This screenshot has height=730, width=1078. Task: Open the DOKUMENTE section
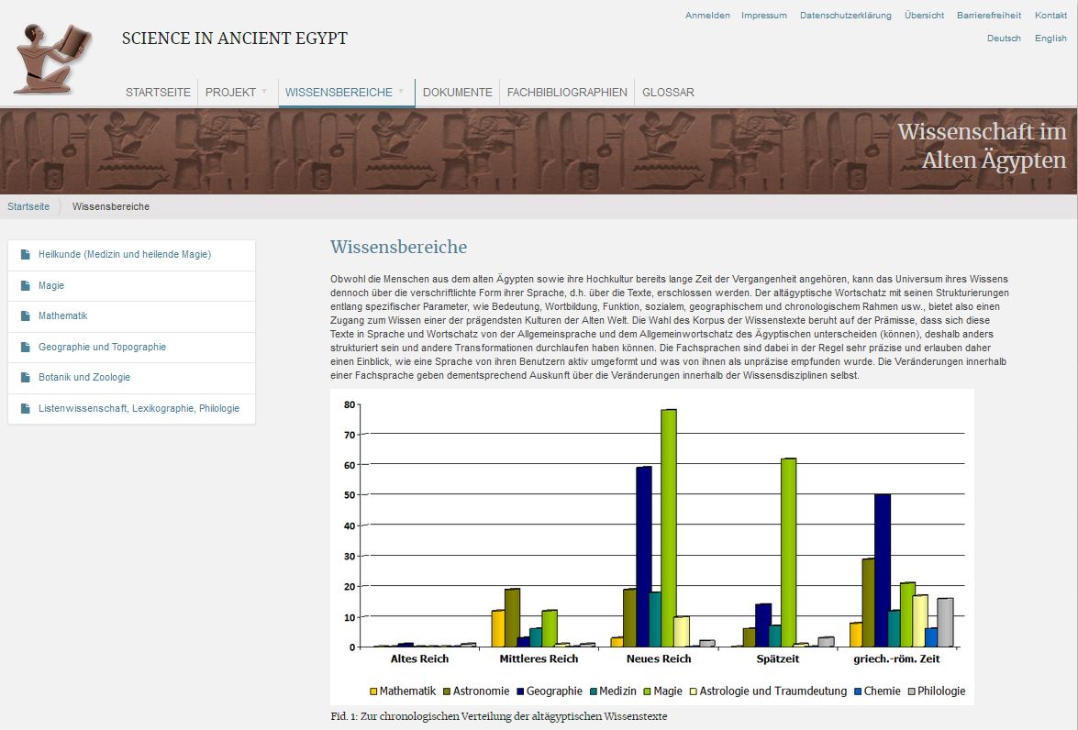pyautogui.click(x=458, y=92)
